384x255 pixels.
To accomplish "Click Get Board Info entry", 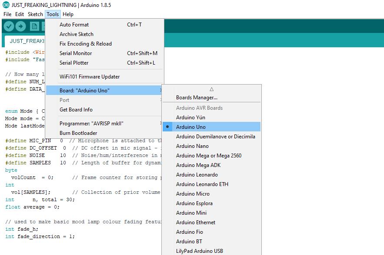I will tap(105, 109).
